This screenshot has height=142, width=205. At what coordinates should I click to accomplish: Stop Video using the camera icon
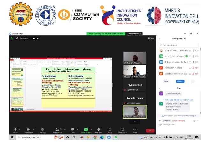28,131
